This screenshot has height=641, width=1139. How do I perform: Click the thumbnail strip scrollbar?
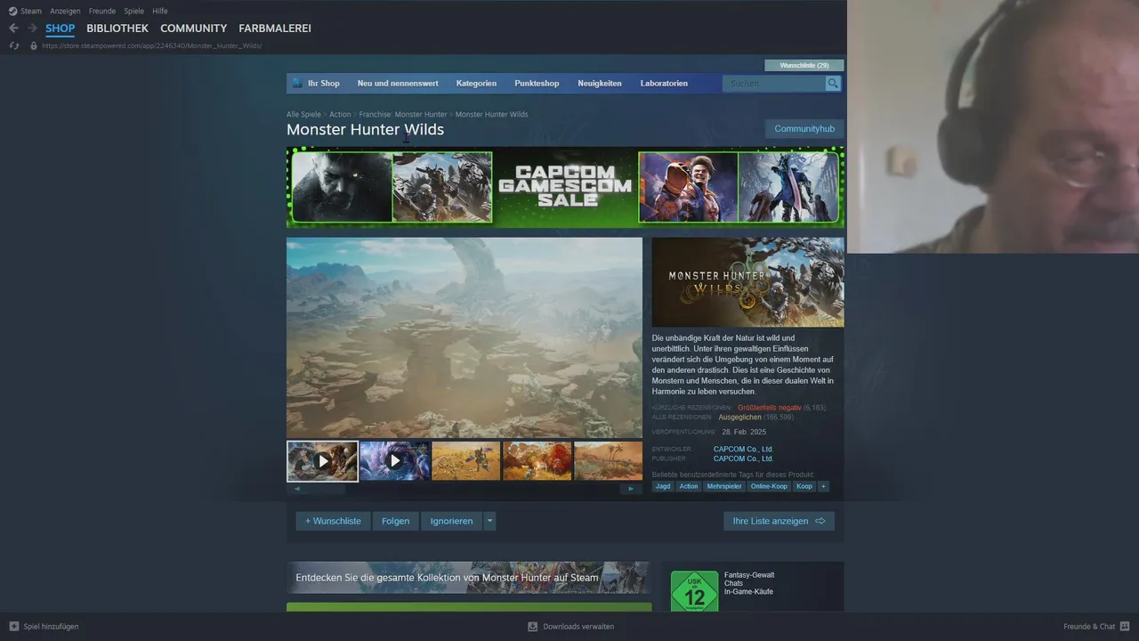tap(464, 489)
